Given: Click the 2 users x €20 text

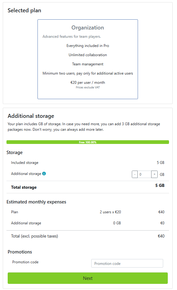Looking at the screenshot, I should [110, 212].
